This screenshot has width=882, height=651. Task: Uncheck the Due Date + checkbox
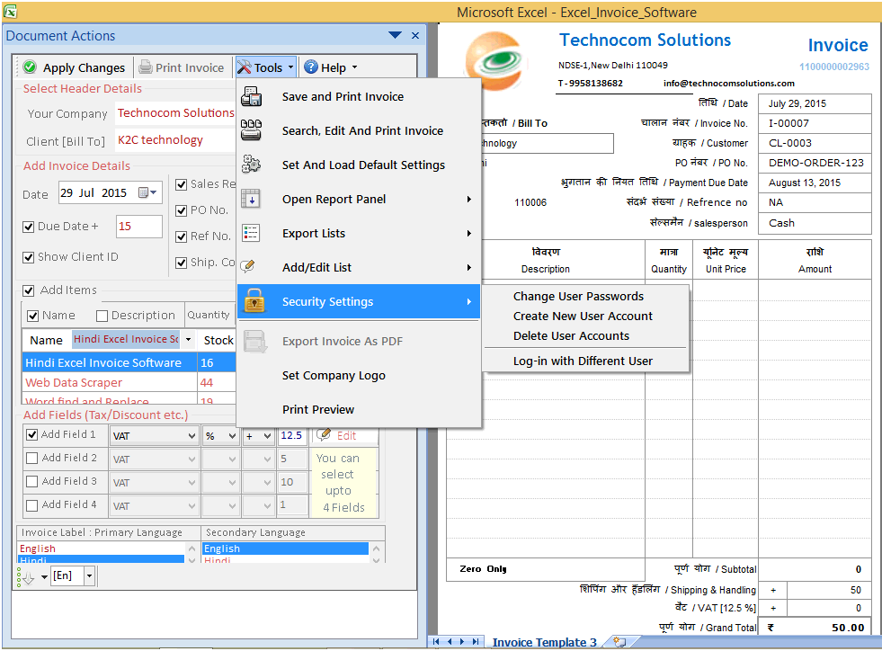coord(31,227)
